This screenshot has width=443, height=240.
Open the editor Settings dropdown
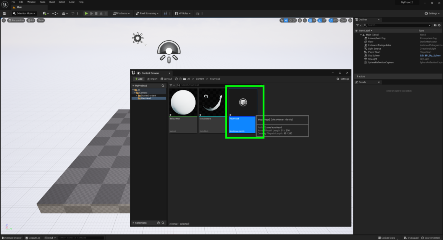(x=432, y=13)
